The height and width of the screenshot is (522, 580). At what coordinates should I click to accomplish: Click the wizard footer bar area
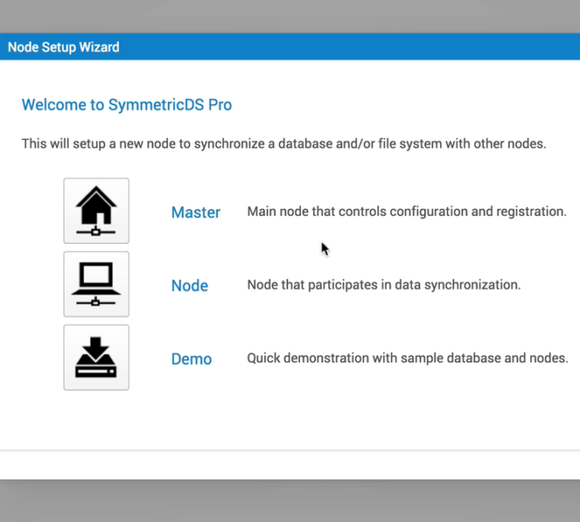point(290,465)
